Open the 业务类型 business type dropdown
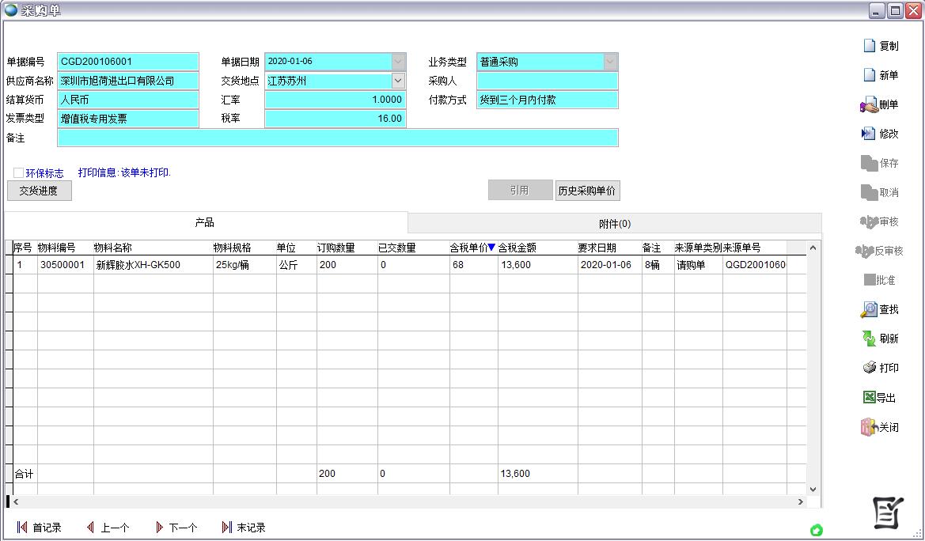Image resolution: width=925 pixels, height=541 pixels. (x=609, y=61)
